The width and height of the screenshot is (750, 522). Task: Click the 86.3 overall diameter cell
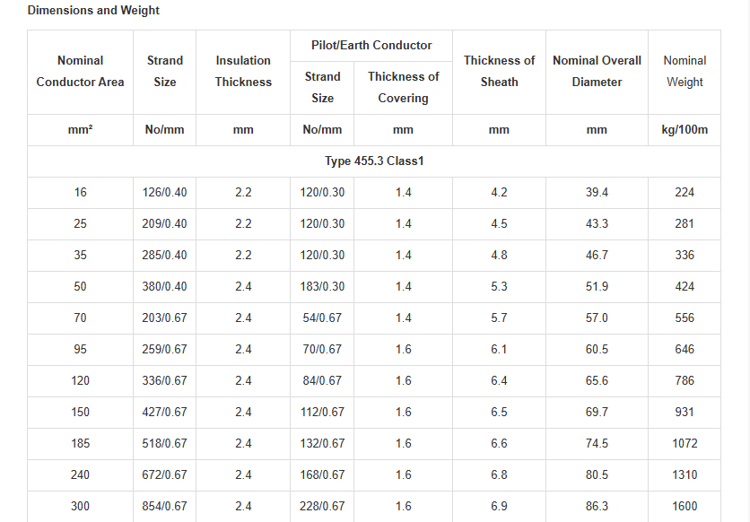point(597,506)
